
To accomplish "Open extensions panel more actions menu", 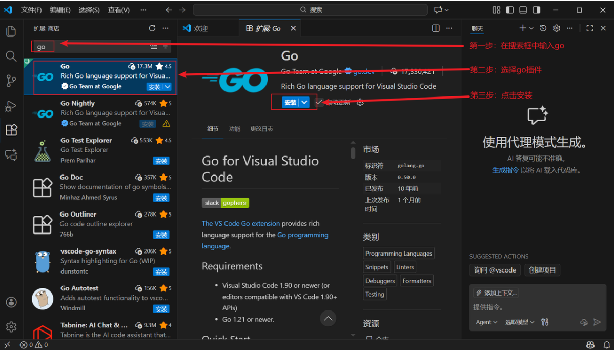I will tap(165, 28).
